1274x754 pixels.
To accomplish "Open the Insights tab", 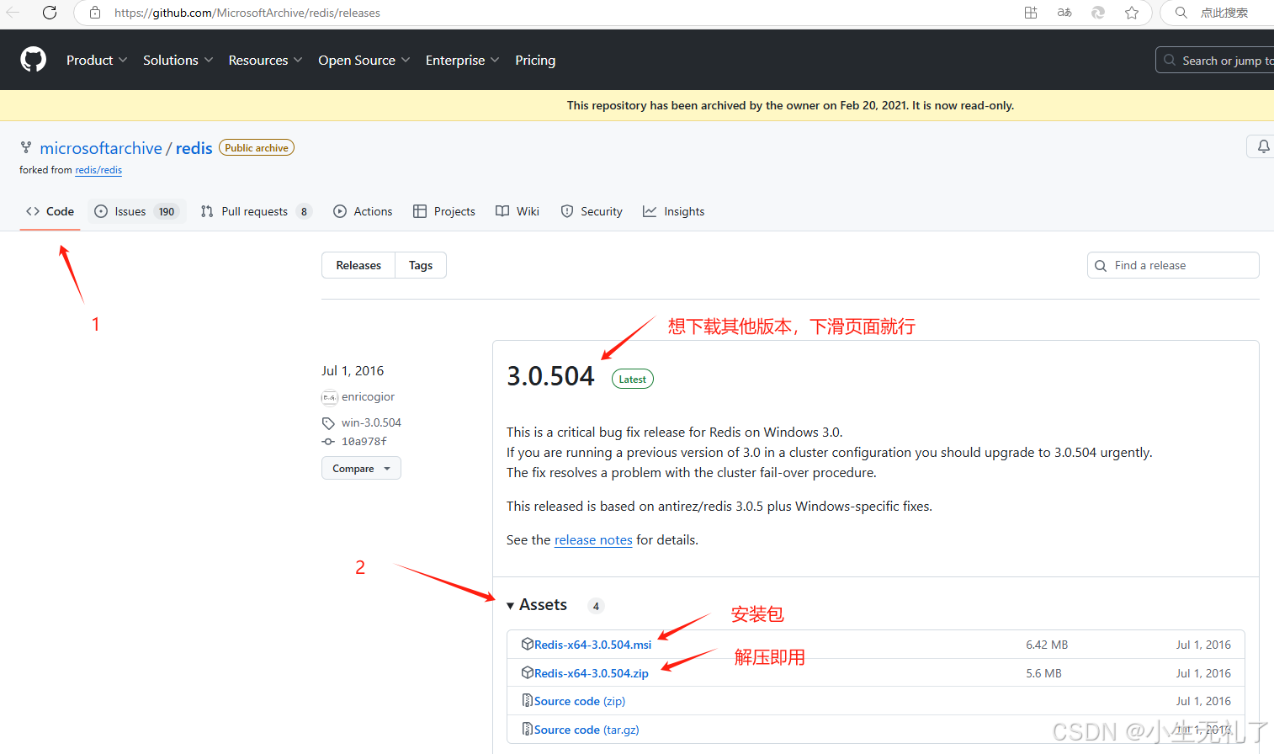I will click(673, 211).
